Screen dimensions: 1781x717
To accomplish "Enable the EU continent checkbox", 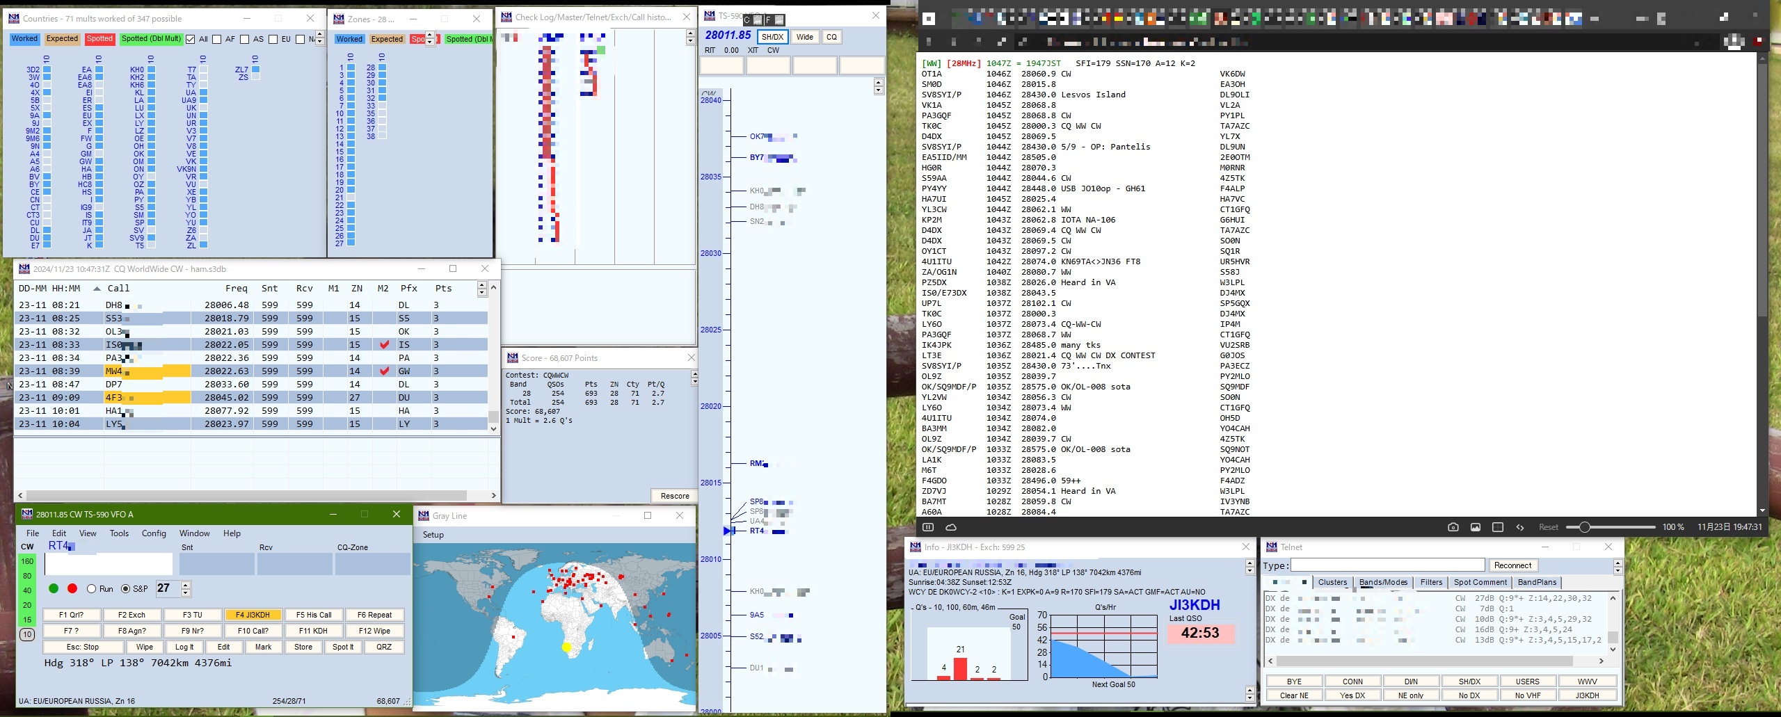I will coord(273,39).
